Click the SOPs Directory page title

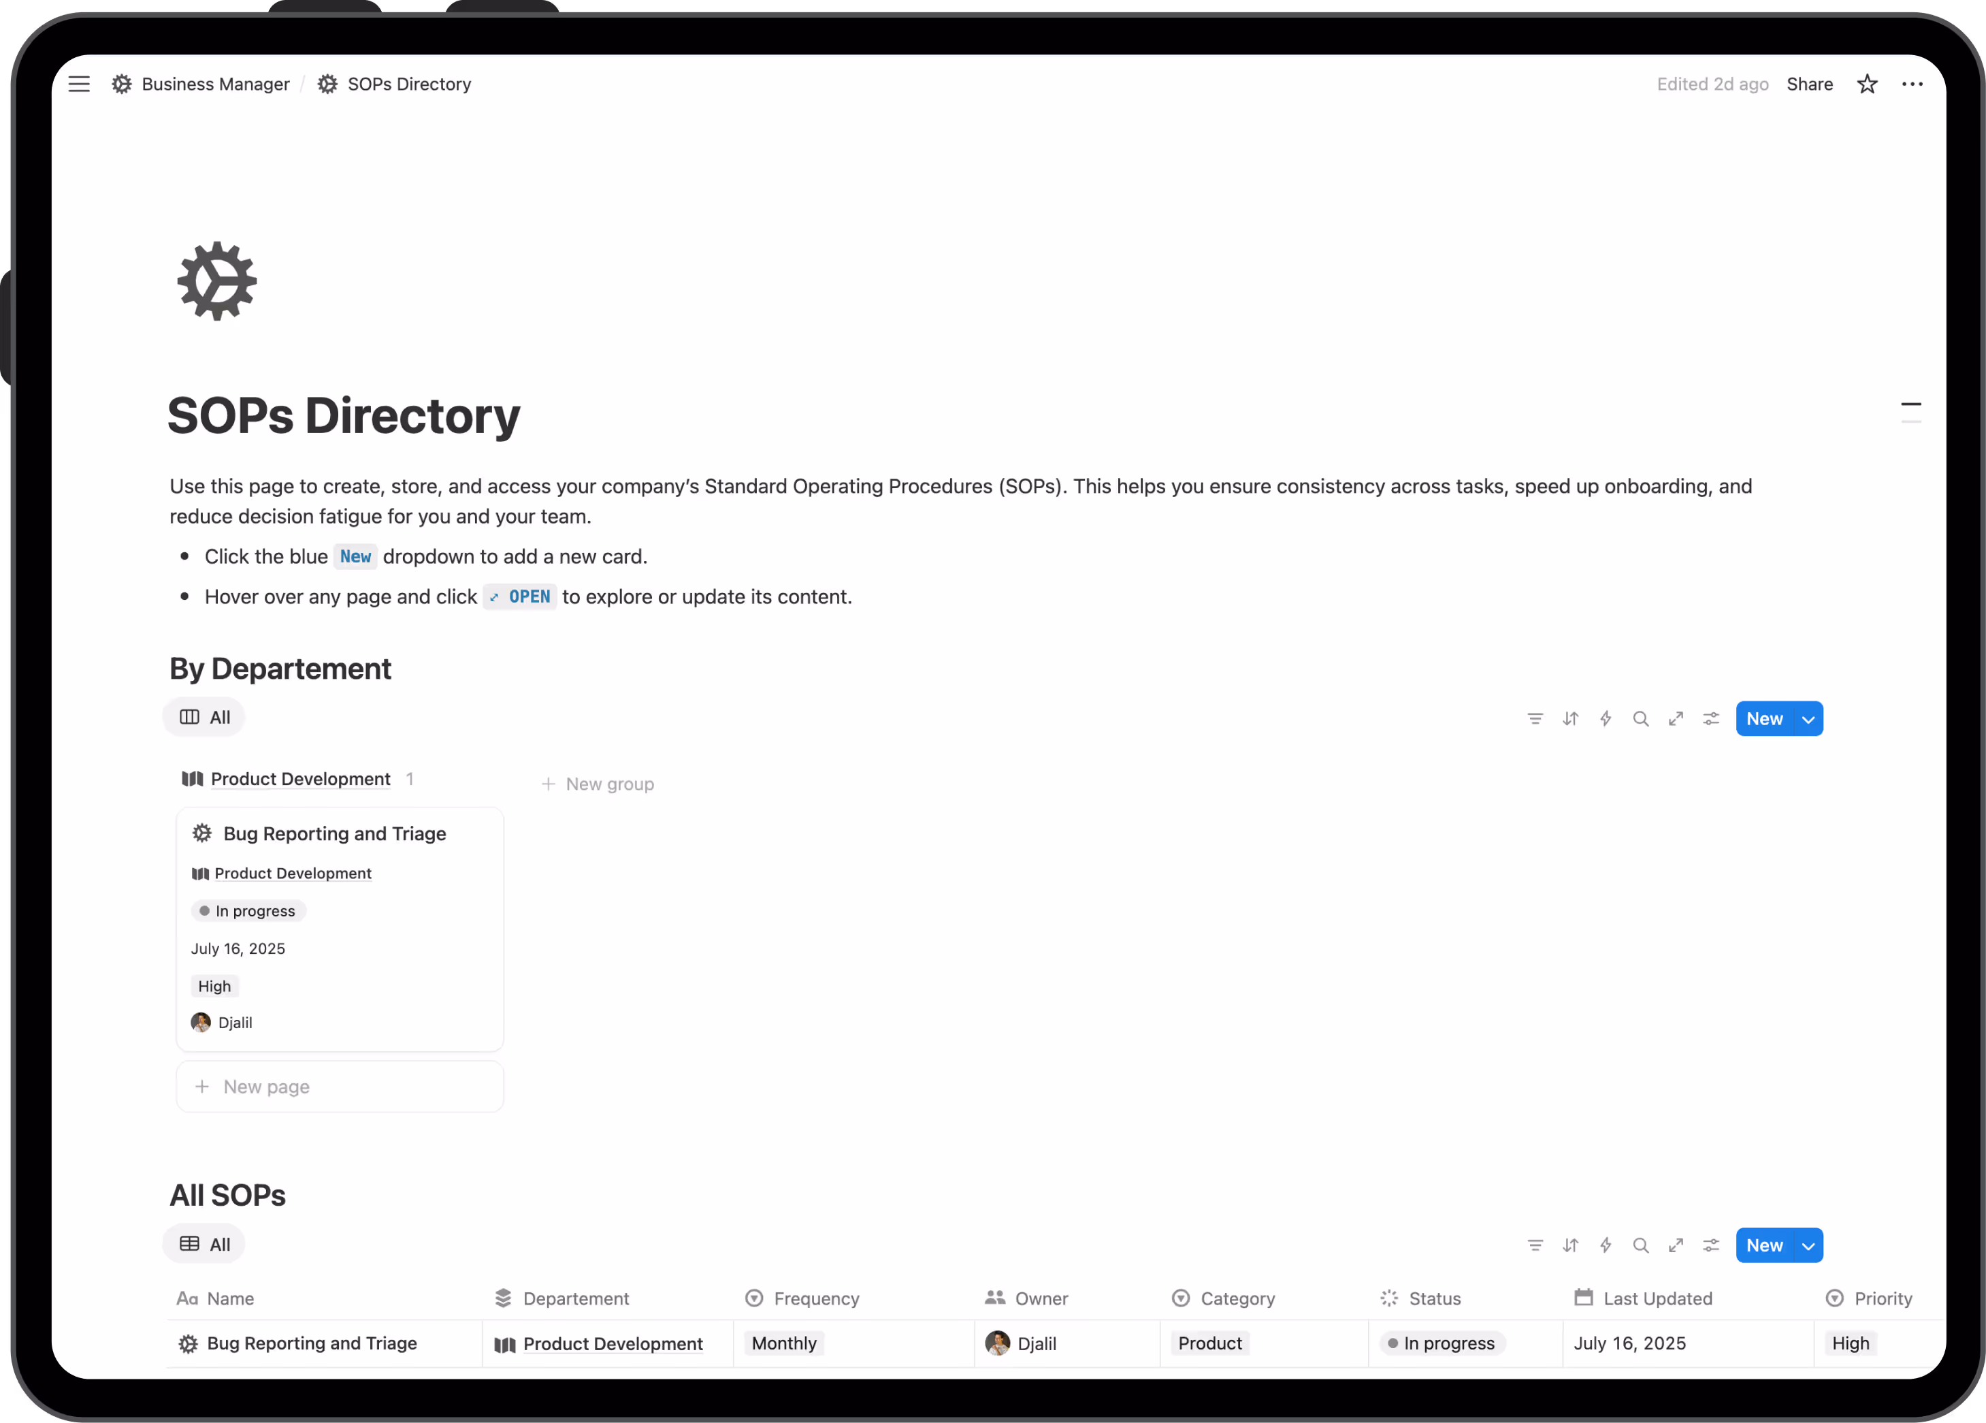click(343, 415)
